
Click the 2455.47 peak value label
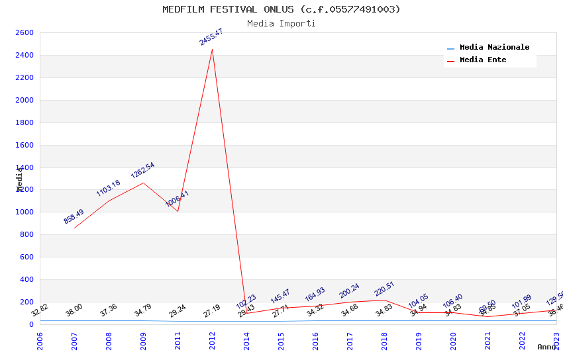tap(211, 37)
